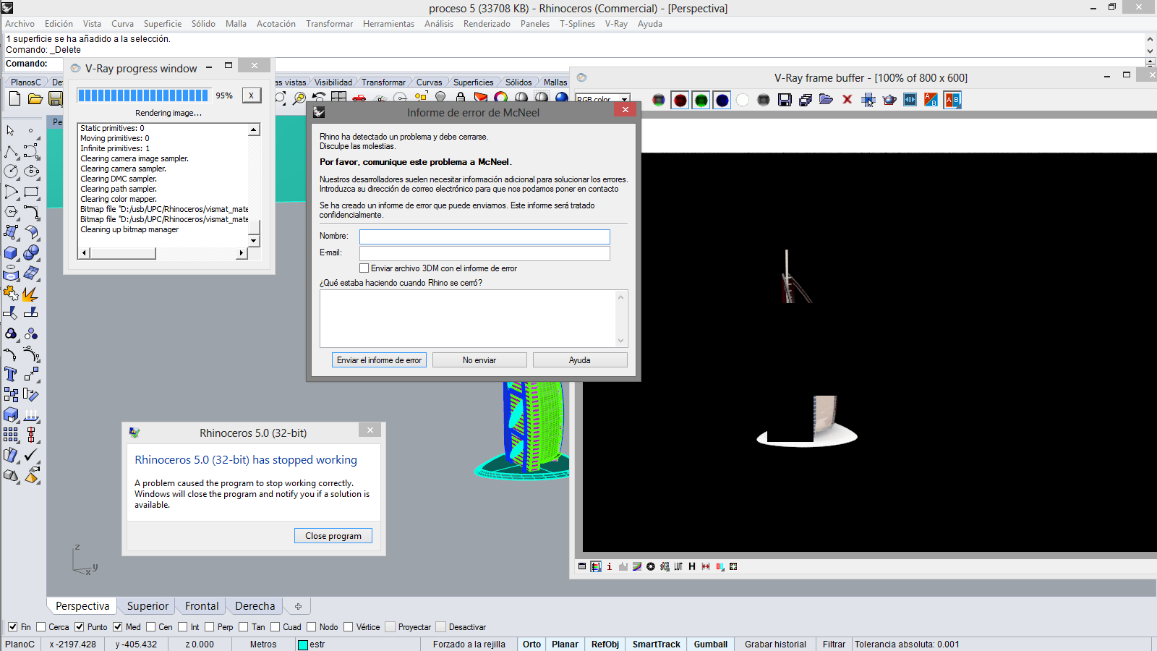Toggle Gumball in the status bar

tap(711, 644)
